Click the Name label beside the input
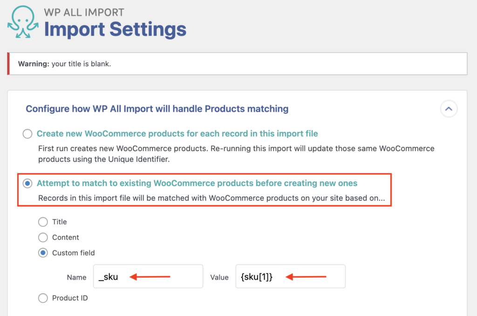 [76, 277]
